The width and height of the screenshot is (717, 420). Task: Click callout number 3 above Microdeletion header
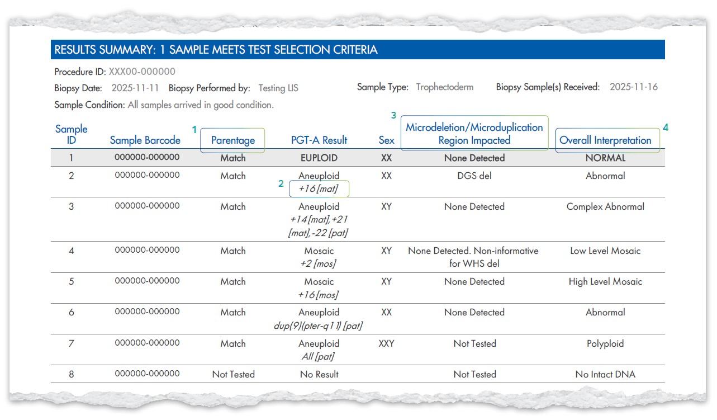point(393,115)
